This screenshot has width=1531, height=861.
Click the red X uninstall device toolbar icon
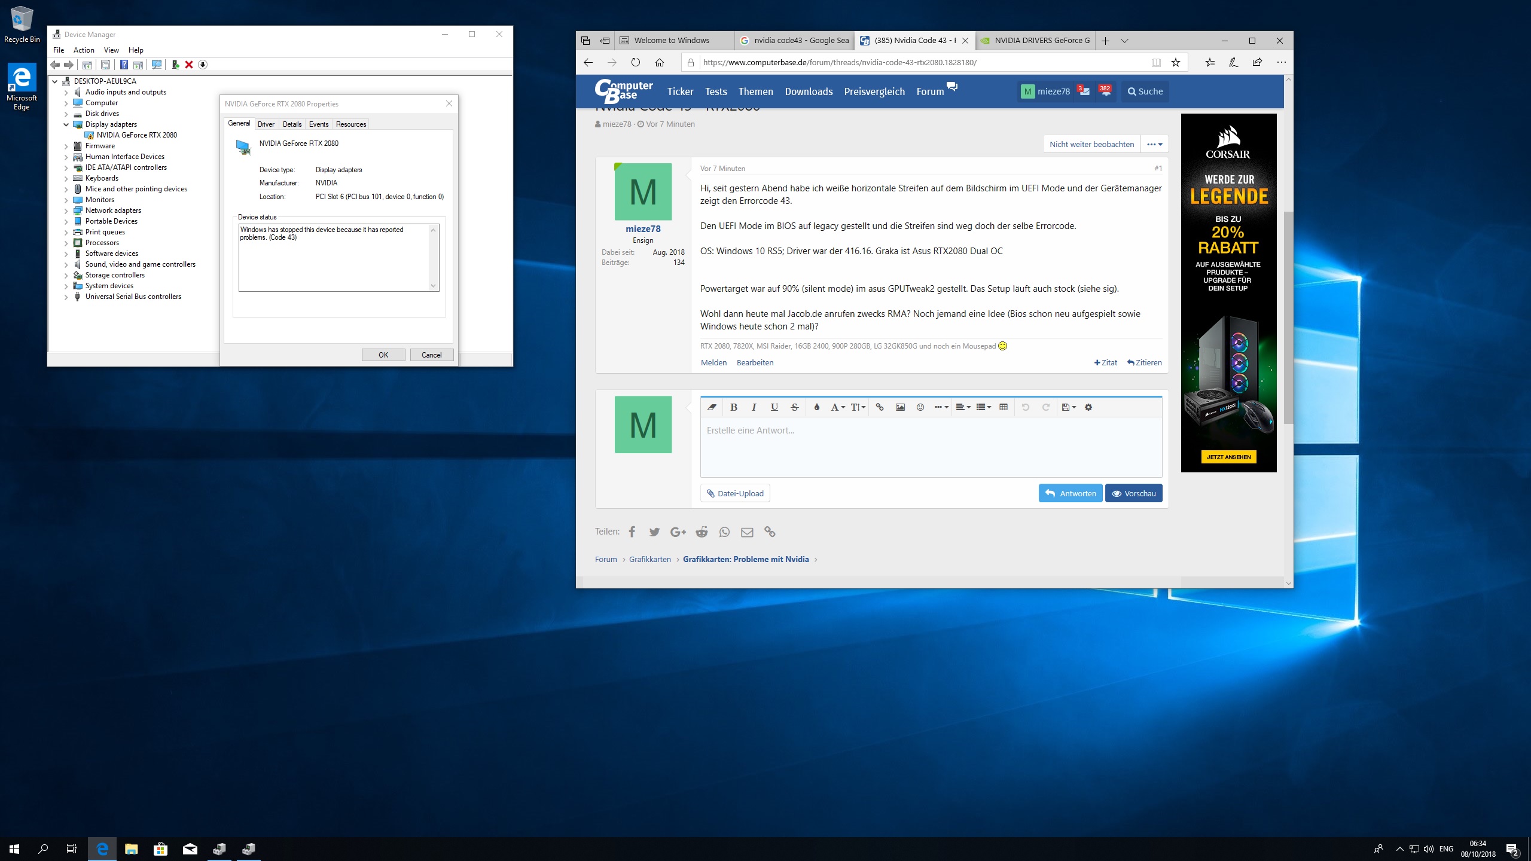click(x=189, y=65)
